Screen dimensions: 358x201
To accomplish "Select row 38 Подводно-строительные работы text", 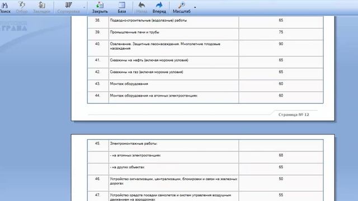I will (x=148, y=20).
